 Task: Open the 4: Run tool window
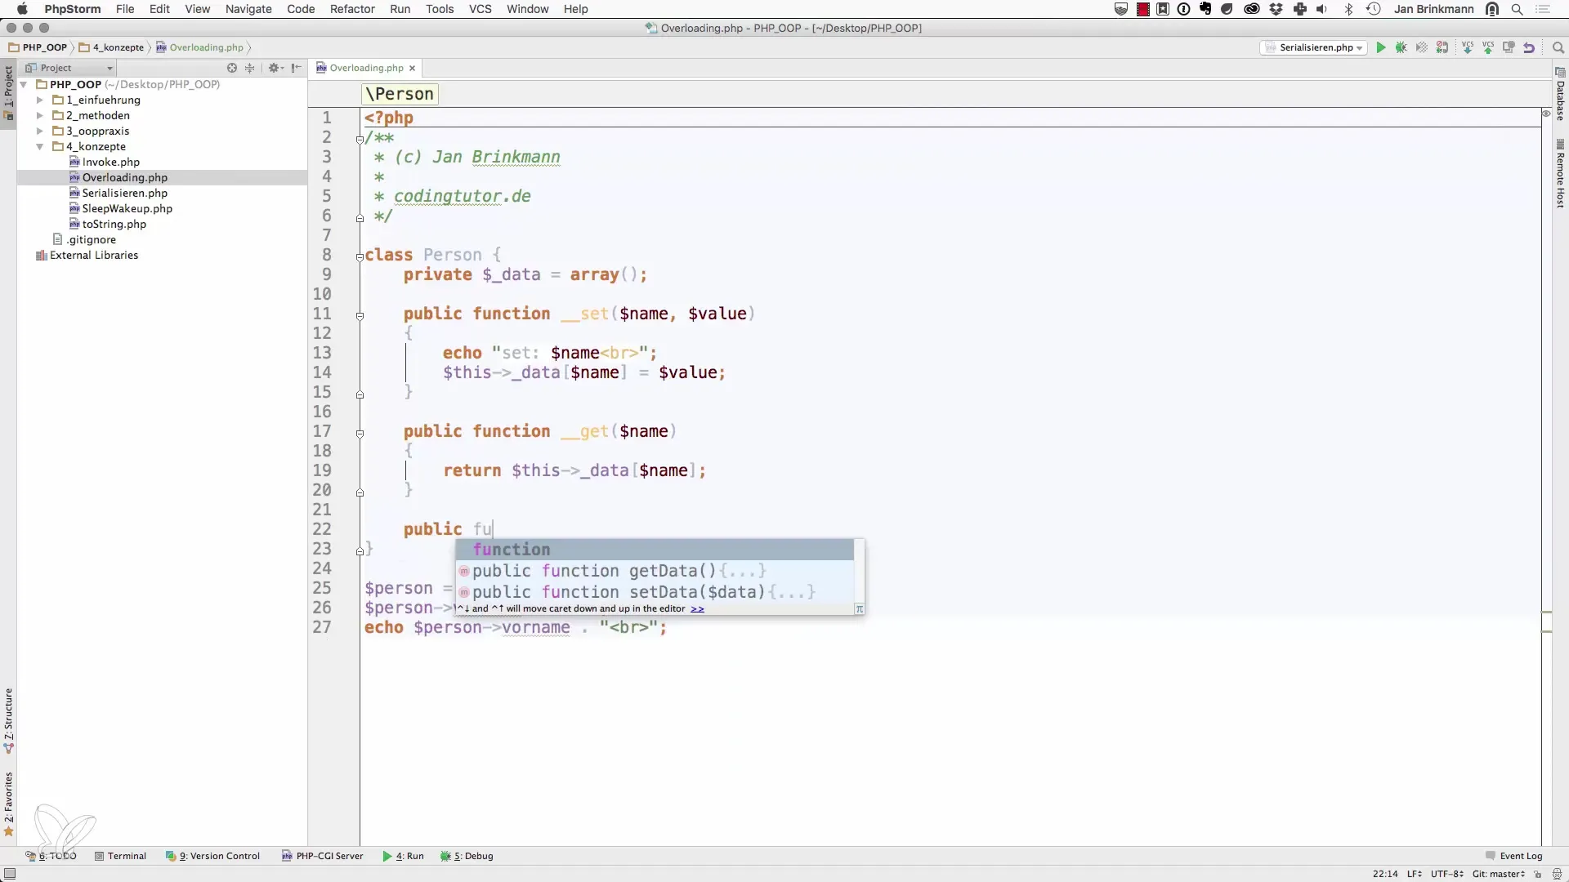click(403, 856)
